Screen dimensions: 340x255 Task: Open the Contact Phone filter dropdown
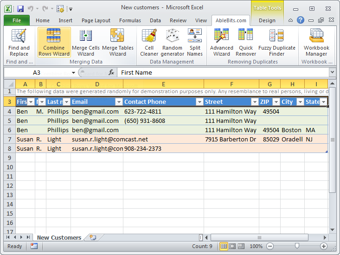[x=199, y=102]
